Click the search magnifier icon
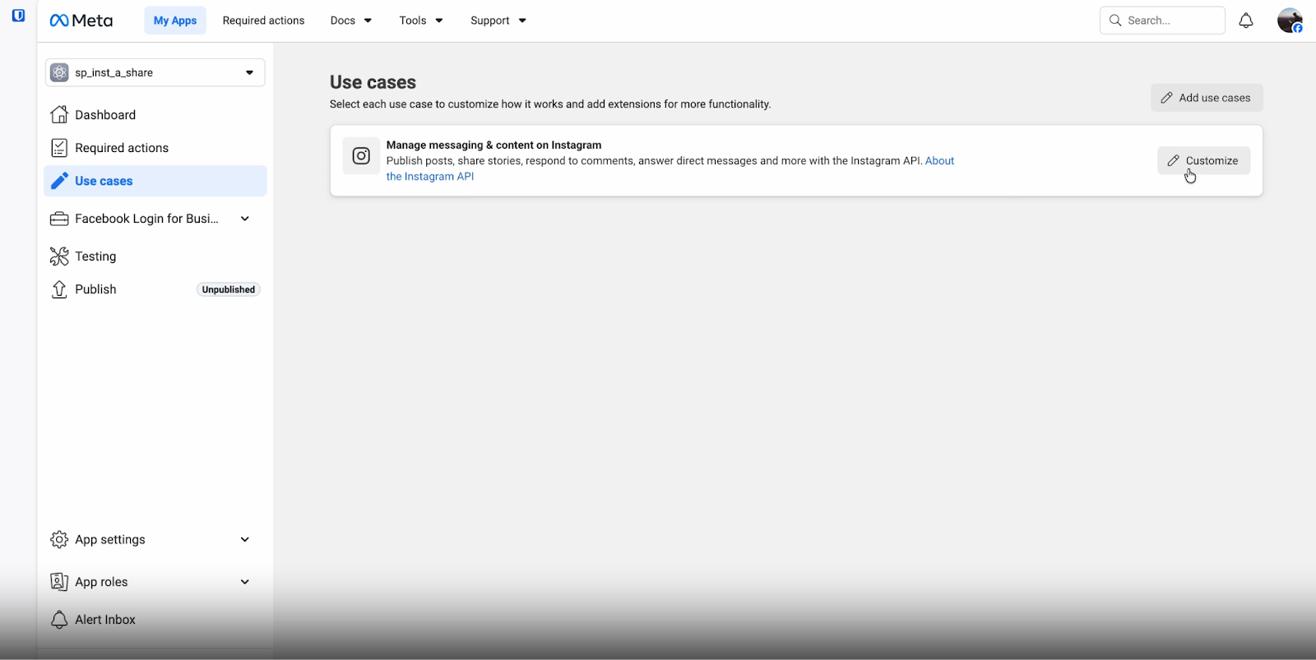 [1115, 21]
